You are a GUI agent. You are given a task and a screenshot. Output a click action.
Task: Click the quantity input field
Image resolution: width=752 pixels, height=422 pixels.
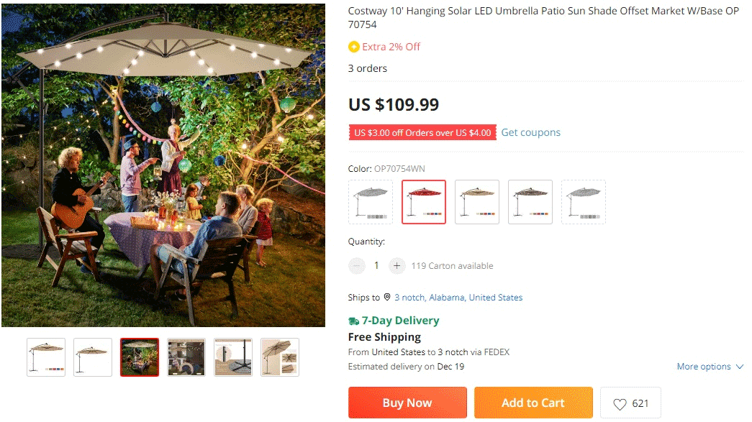click(x=376, y=266)
